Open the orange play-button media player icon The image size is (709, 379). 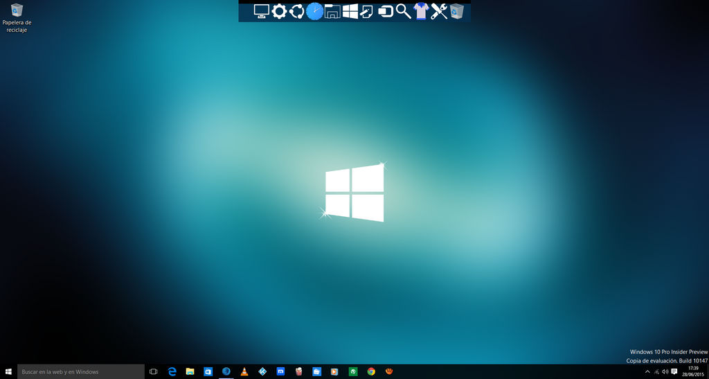334,372
